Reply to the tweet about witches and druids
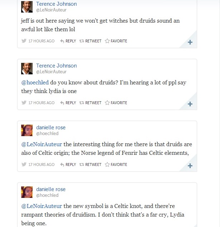The width and height of the screenshot is (220, 227). pos(68,41)
